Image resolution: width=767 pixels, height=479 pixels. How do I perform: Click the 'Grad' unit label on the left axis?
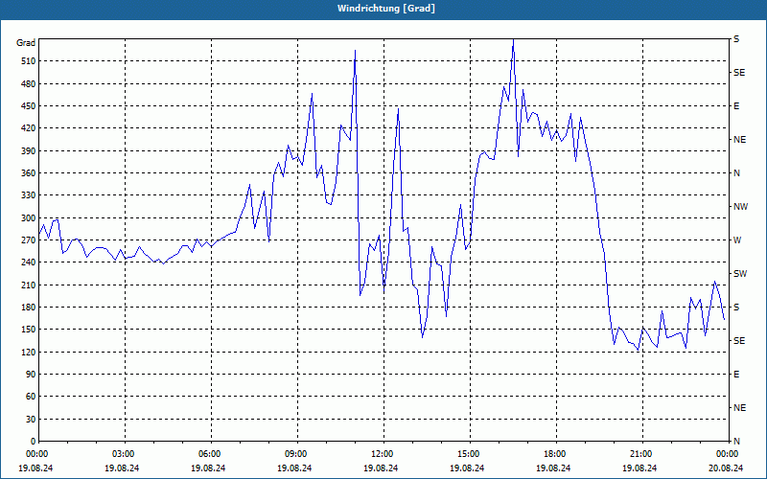point(26,43)
